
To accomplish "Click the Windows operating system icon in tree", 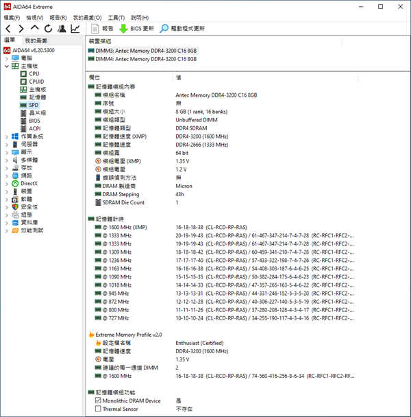I will 15,136.
